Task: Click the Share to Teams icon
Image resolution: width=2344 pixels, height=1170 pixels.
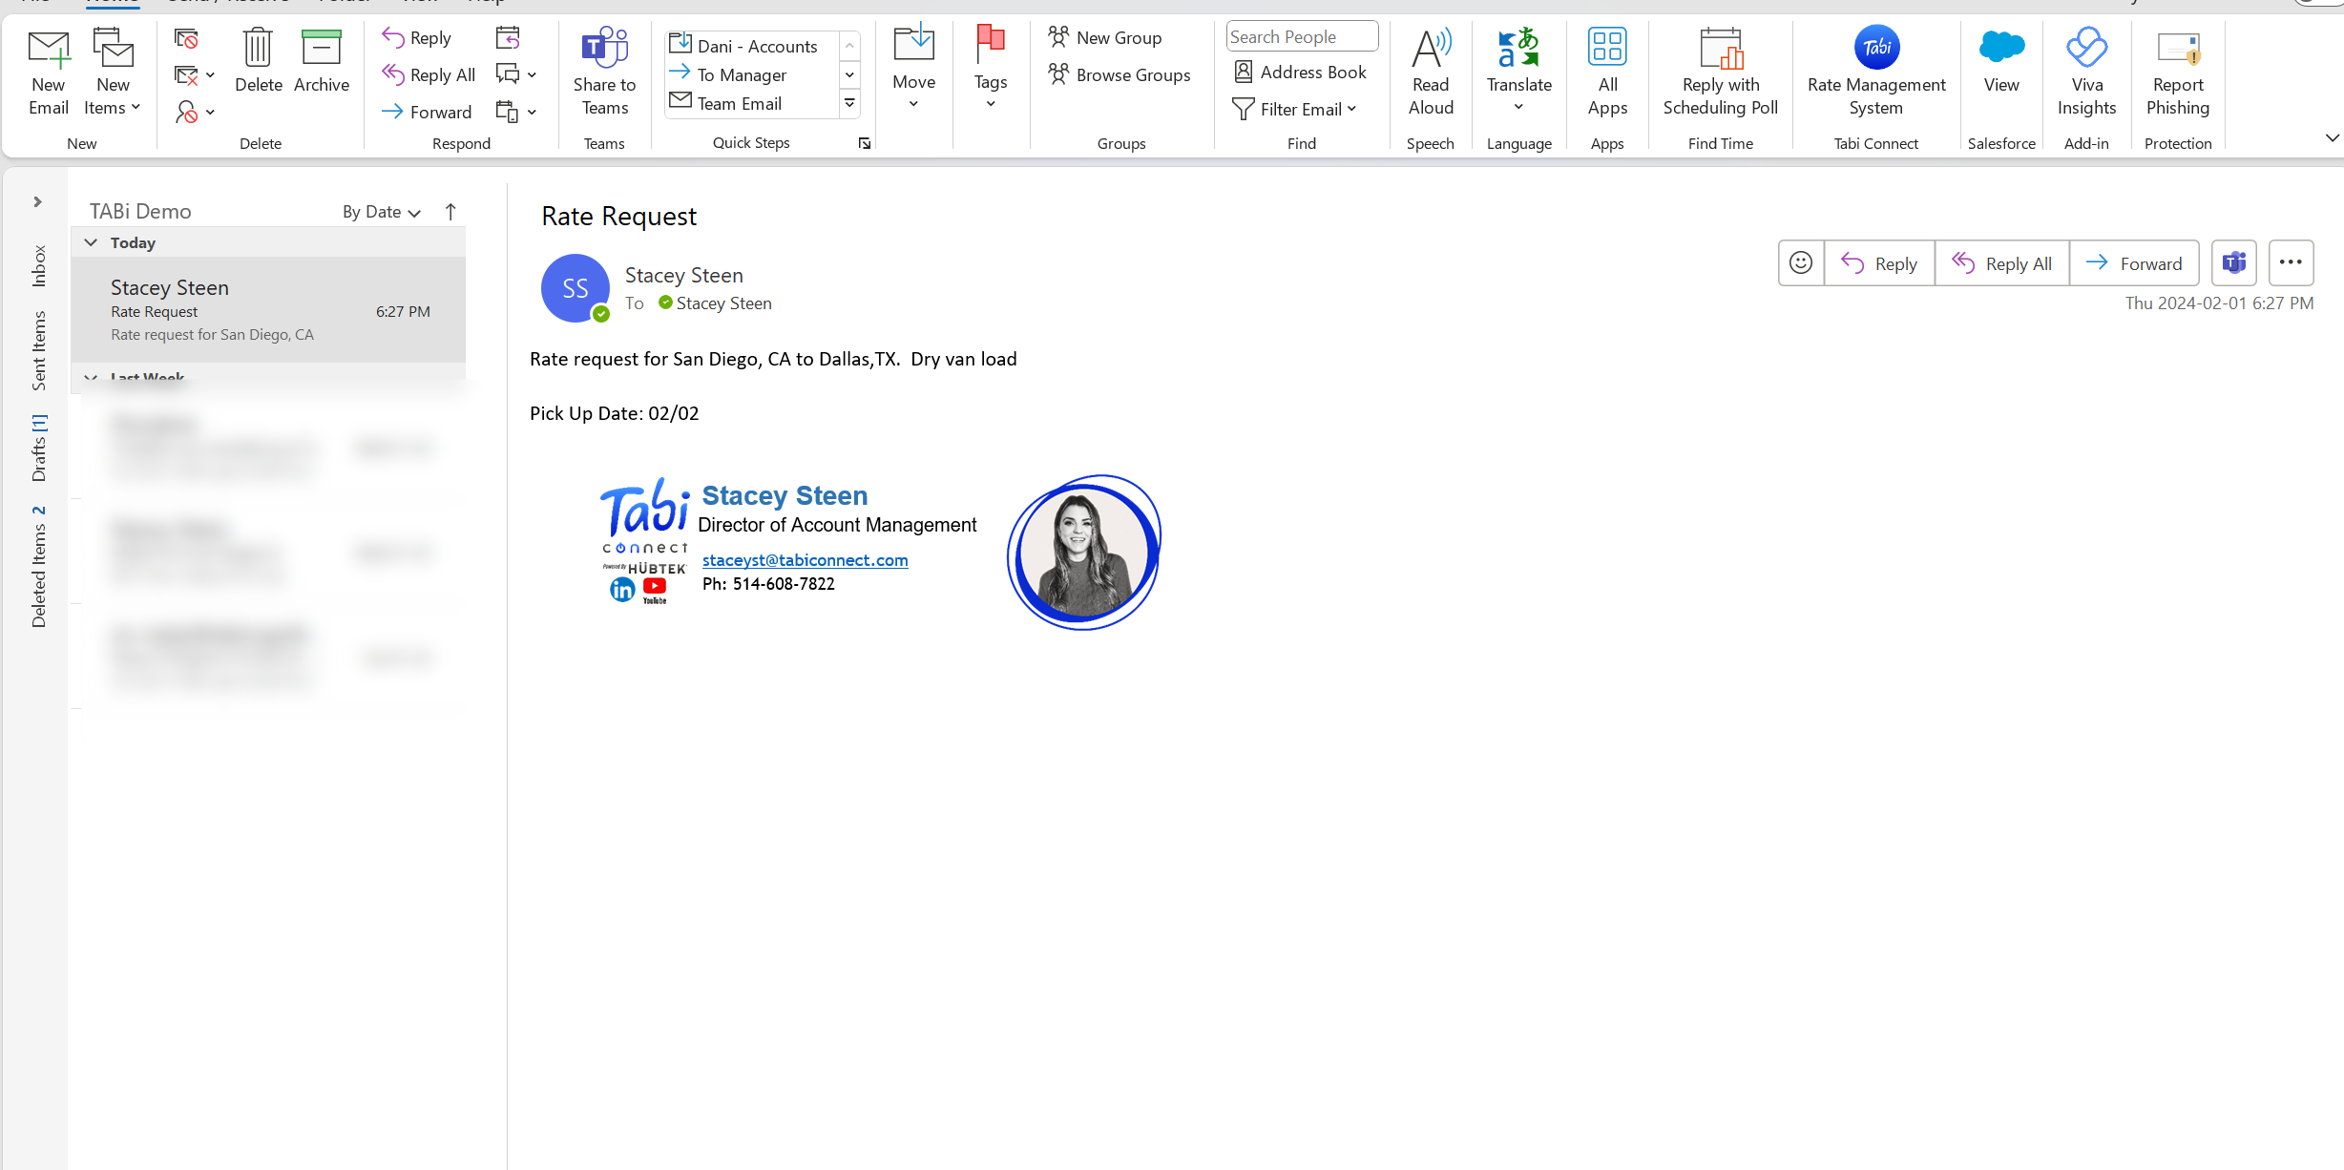Action: tap(604, 48)
